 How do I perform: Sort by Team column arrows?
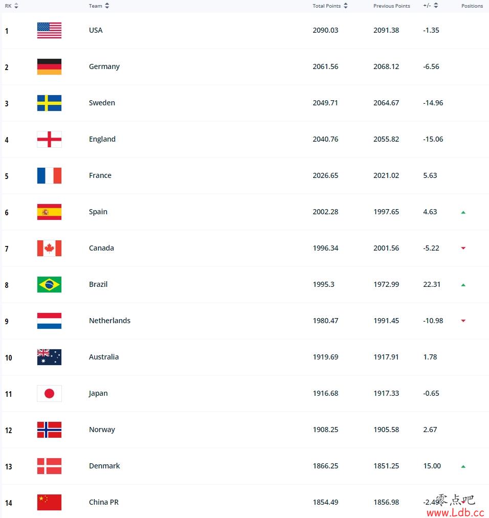[x=107, y=6]
